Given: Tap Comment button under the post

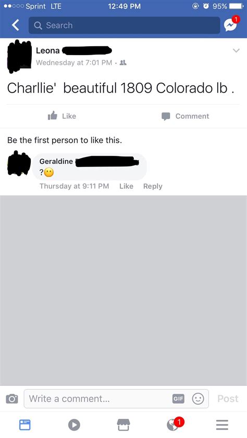Looking at the screenshot, I should tap(185, 116).
